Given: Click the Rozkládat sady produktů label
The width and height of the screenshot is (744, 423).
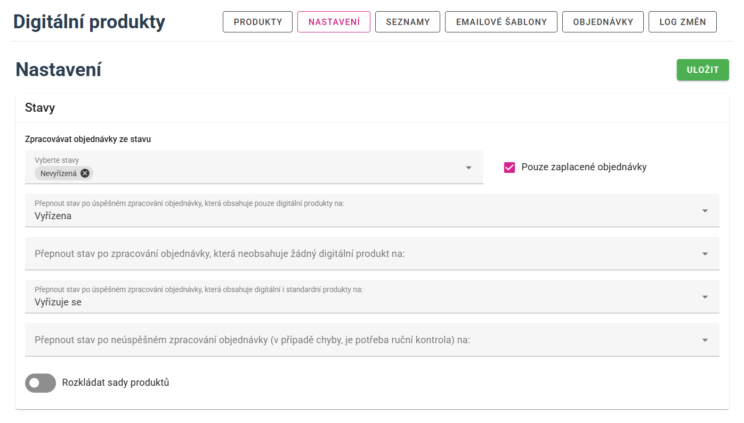Looking at the screenshot, I should coord(115,383).
